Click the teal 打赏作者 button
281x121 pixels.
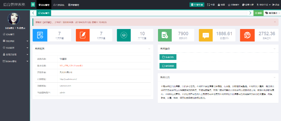click(x=197, y=5)
